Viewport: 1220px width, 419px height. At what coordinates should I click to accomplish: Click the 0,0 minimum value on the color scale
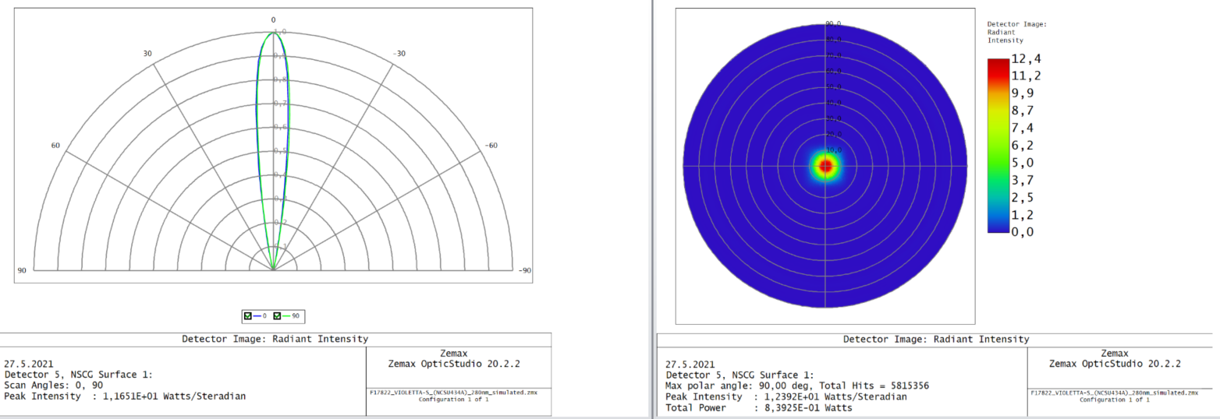coord(1023,231)
